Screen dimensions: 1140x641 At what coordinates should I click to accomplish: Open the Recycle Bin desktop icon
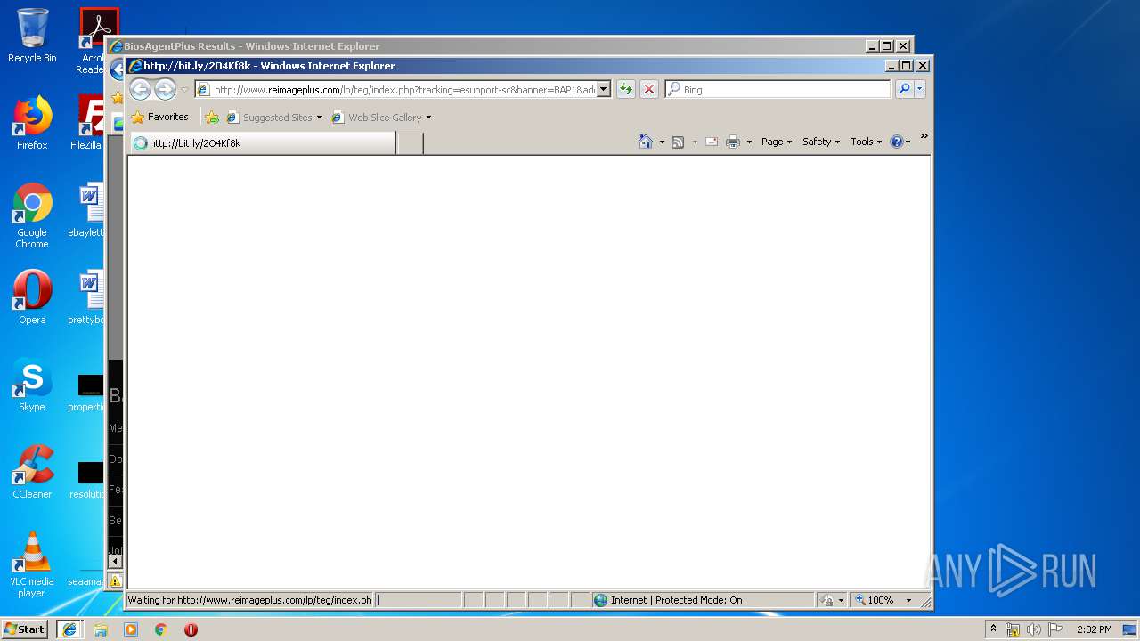pyautogui.click(x=32, y=36)
